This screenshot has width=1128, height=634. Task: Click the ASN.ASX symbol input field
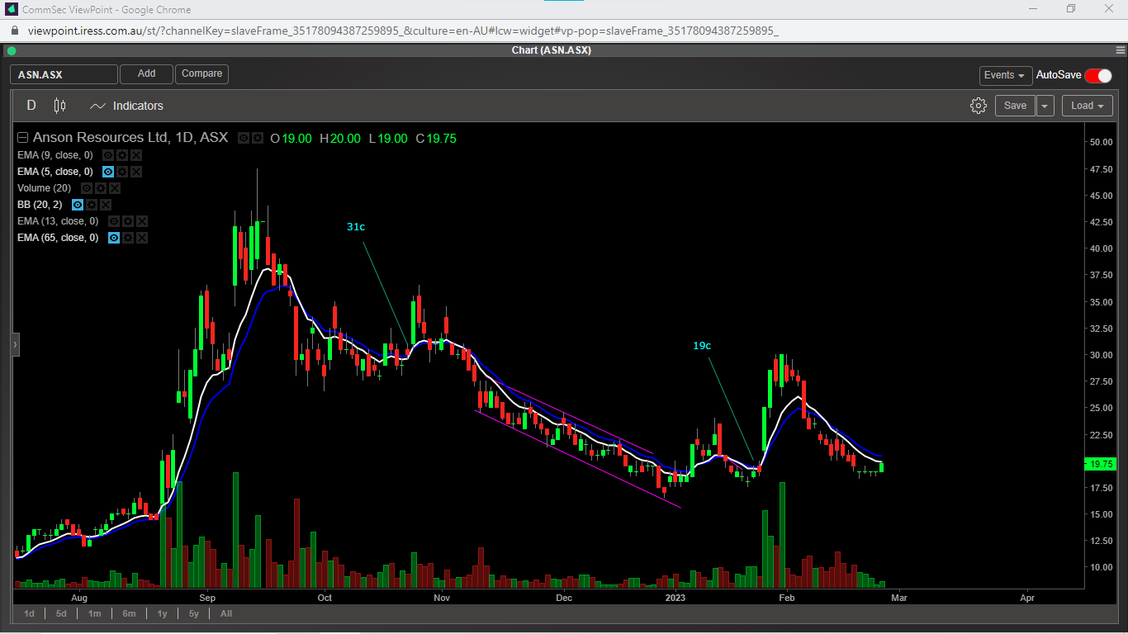(x=64, y=74)
